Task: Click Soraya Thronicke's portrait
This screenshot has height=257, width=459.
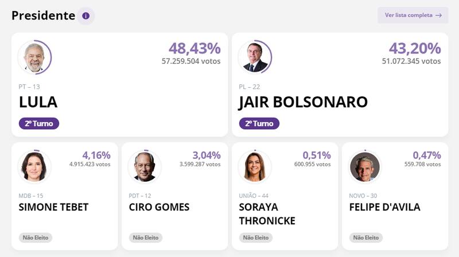Action: pyautogui.click(x=255, y=167)
